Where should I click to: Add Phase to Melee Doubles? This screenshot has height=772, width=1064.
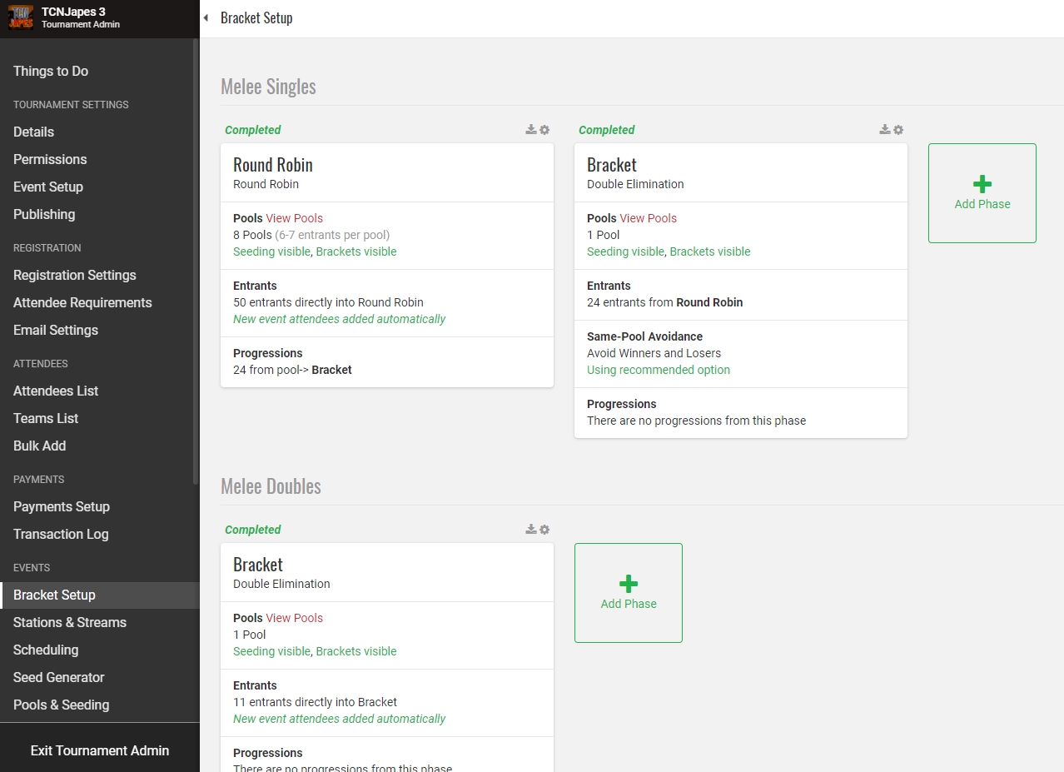tap(629, 593)
